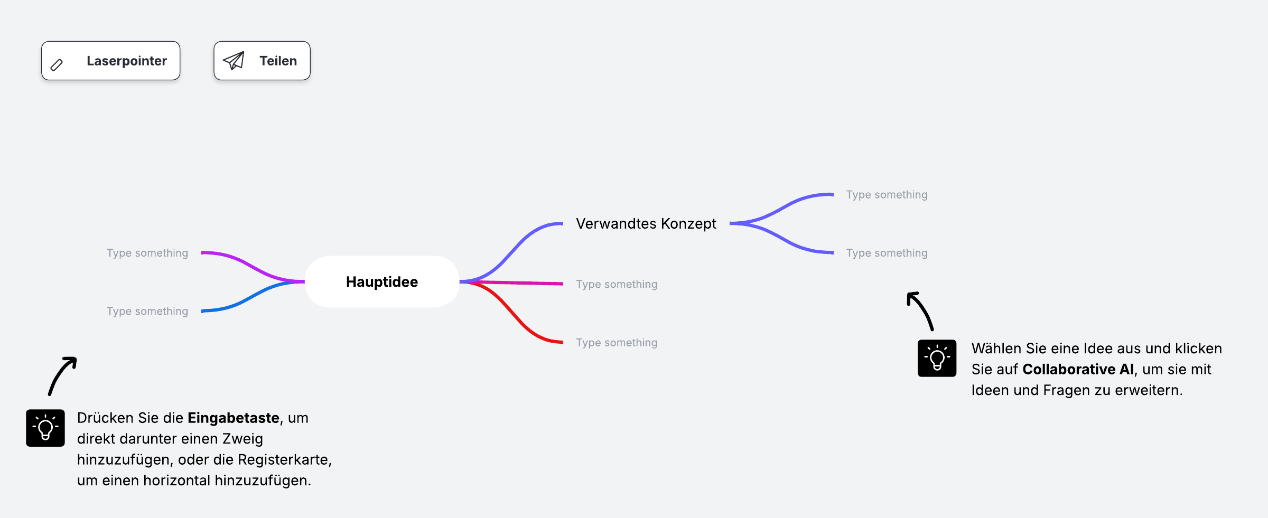Click the Laserpointer pen icon
Viewport: 1268px width, 518px height.
click(57, 65)
